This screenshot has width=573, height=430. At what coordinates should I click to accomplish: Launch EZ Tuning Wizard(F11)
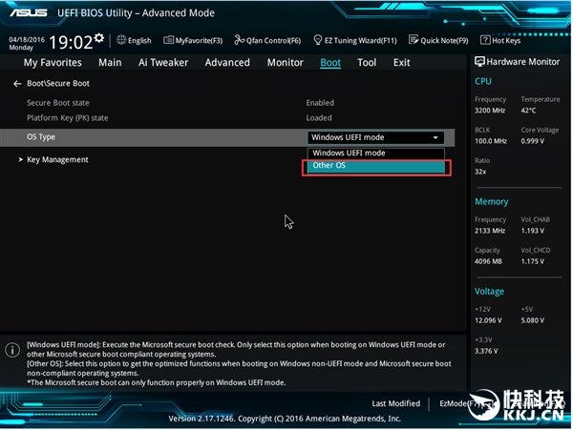click(x=353, y=40)
